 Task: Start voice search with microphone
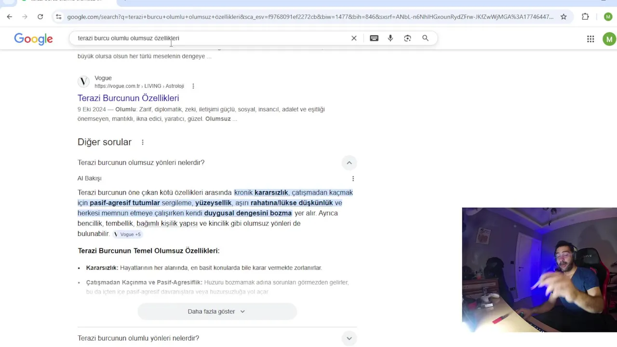coord(390,38)
